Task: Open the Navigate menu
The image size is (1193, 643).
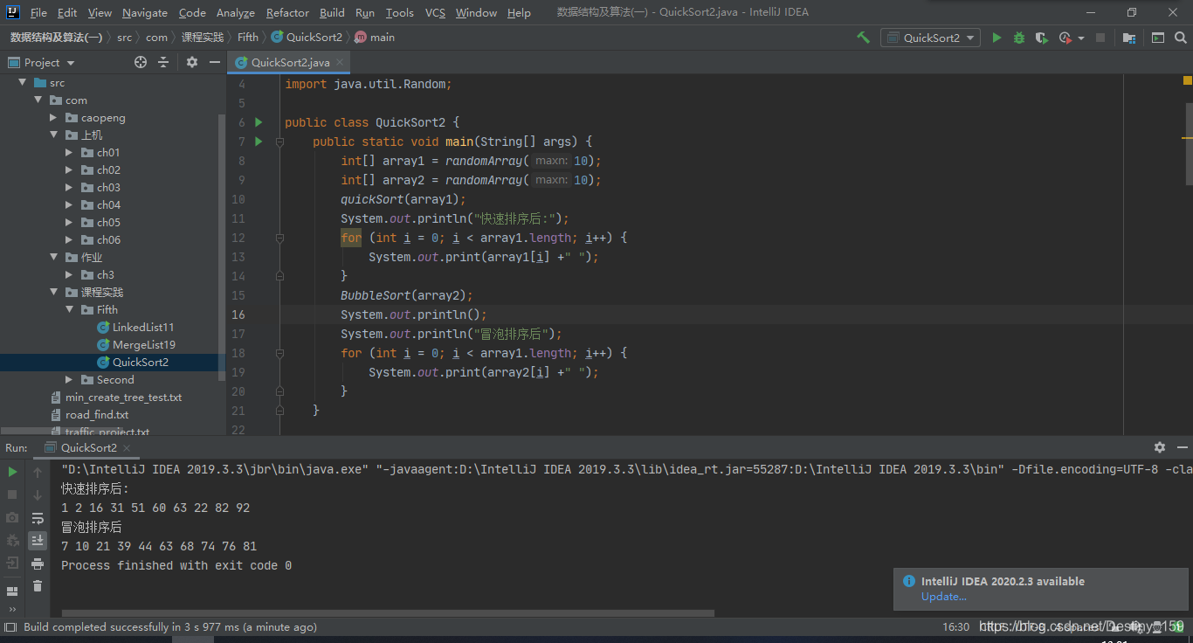Action: pos(145,12)
